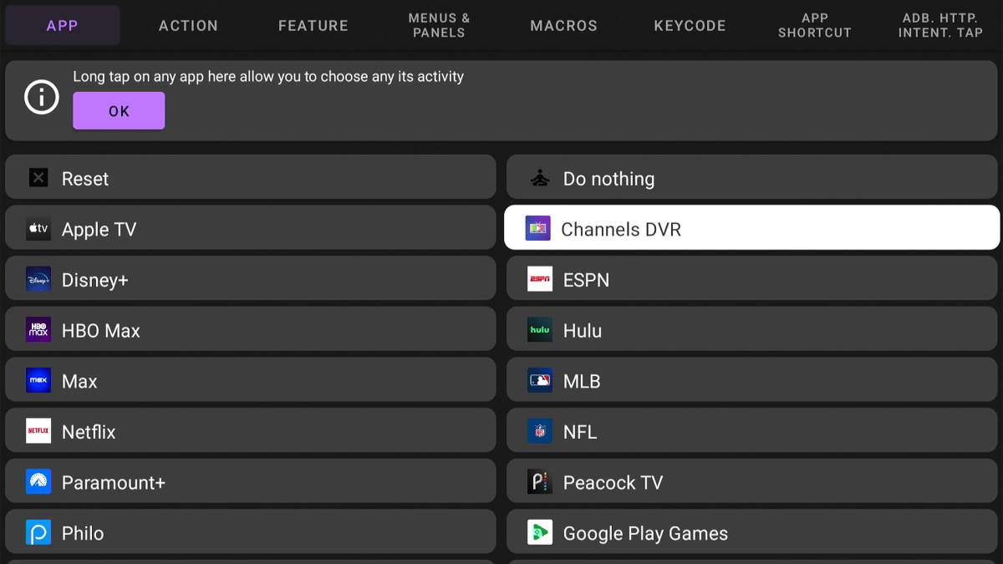The width and height of the screenshot is (1003, 564).
Task: Select HBO Max text in list
Action: coord(101,331)
